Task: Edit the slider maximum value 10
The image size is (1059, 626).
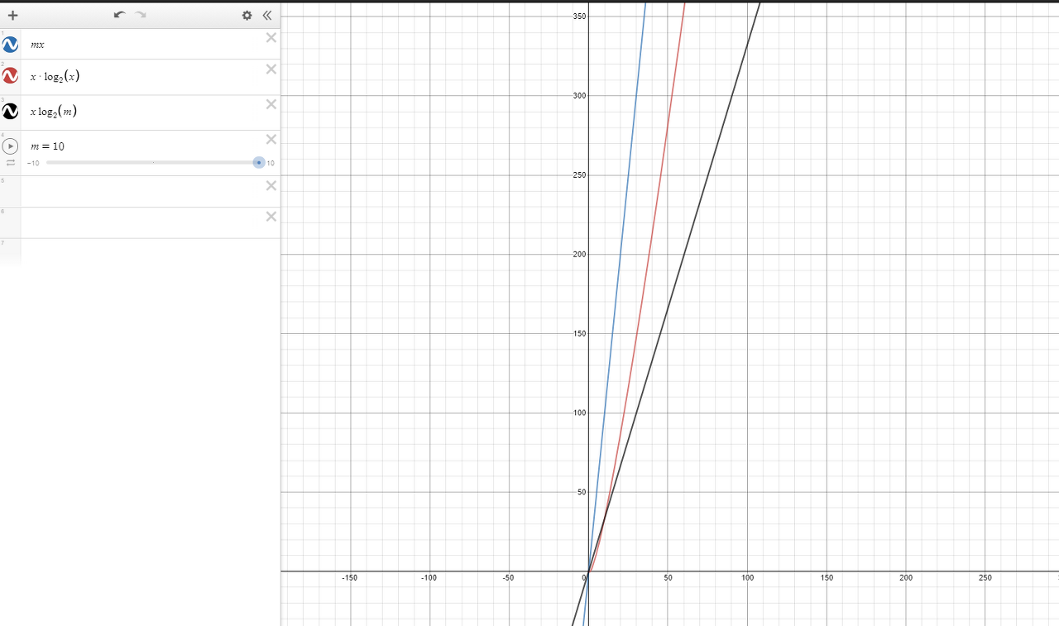Action: [271, 163]
